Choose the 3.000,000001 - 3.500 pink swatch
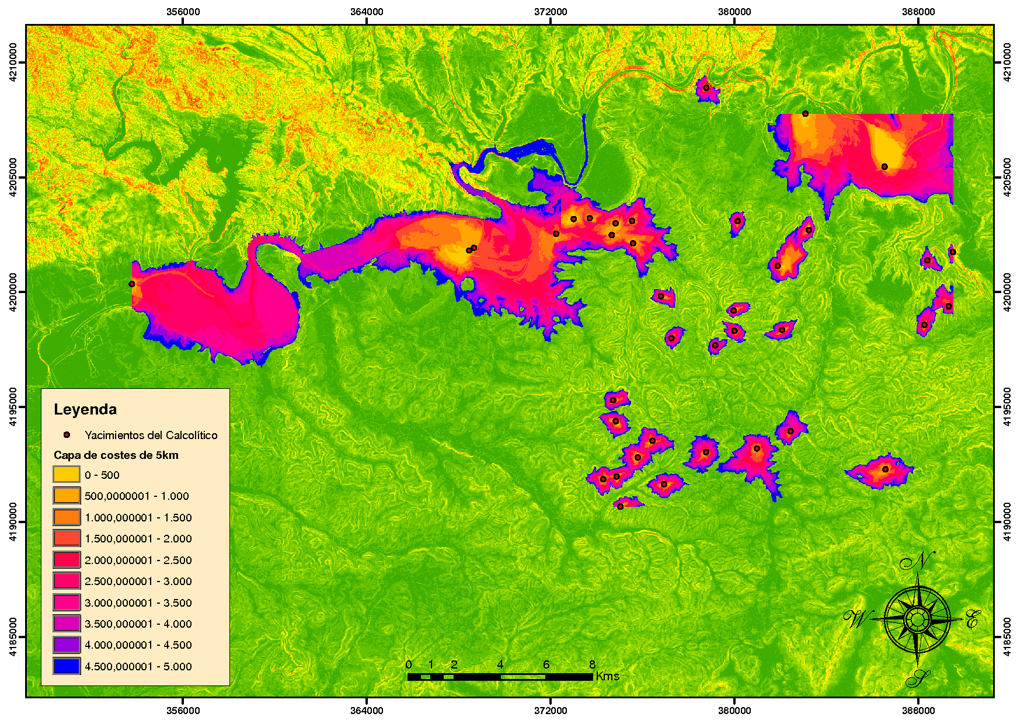1024x724 pixels. click(67, 603)
